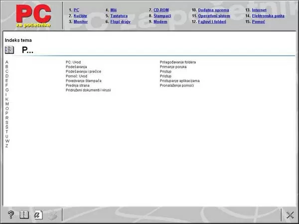The width and height of the screenshot is (299, 224).
Task: Jump to index letter S
Action: pos(7,122)
